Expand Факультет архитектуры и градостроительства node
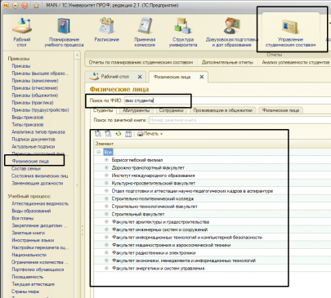331x298 pixels. (x=106, y=222)
